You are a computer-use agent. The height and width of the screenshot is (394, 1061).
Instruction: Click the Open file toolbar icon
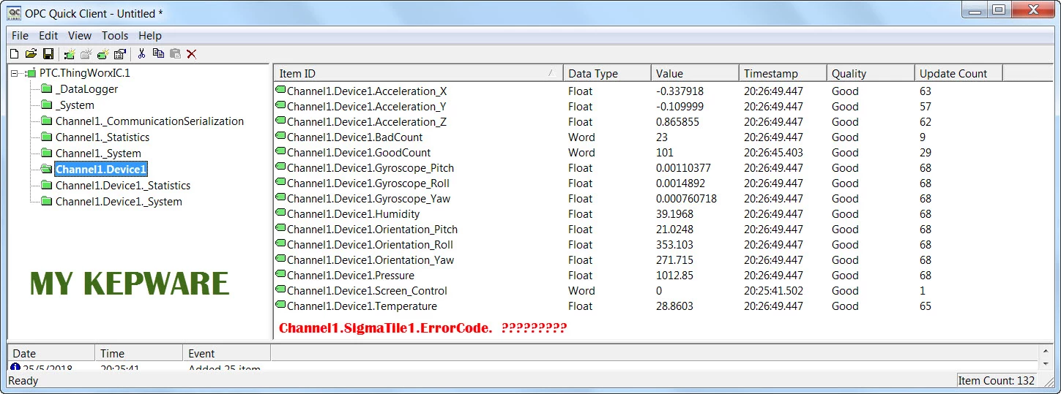pos(31,53)
